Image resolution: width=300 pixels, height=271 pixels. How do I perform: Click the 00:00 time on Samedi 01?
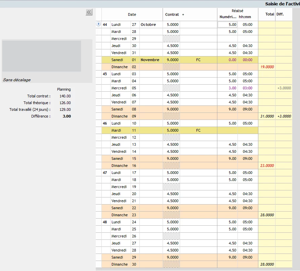coord(248,60)
